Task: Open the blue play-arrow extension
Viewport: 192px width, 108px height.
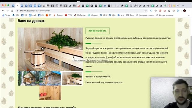Action: click(x=178, y=11)
